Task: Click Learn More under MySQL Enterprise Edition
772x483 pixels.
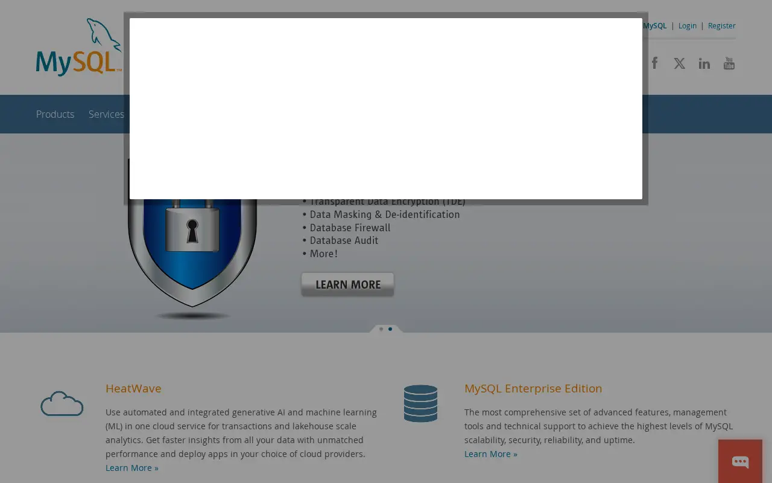Action: click(491, 454)
